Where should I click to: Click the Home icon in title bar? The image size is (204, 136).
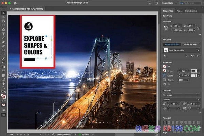15,3
